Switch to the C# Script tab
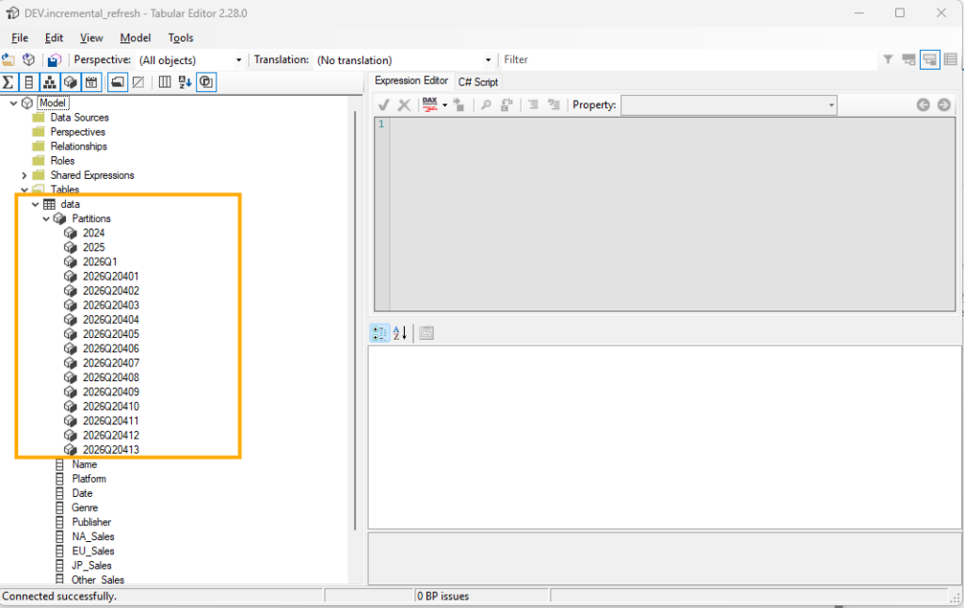The width and height of the screenshot is (964, 608). click(x=477, y=81)
